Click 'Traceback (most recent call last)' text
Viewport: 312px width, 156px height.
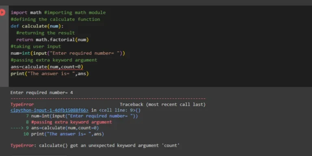[x=162, y=104]
